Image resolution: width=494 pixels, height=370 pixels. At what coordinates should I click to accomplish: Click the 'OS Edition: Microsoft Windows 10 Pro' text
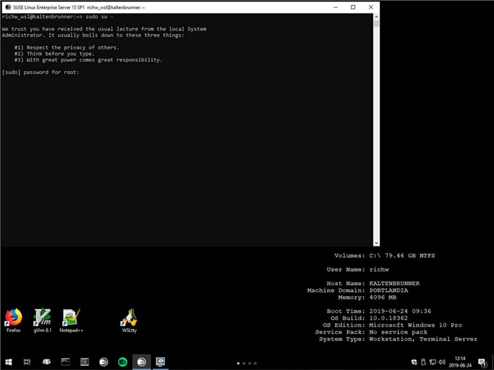[x=392, y=325]
